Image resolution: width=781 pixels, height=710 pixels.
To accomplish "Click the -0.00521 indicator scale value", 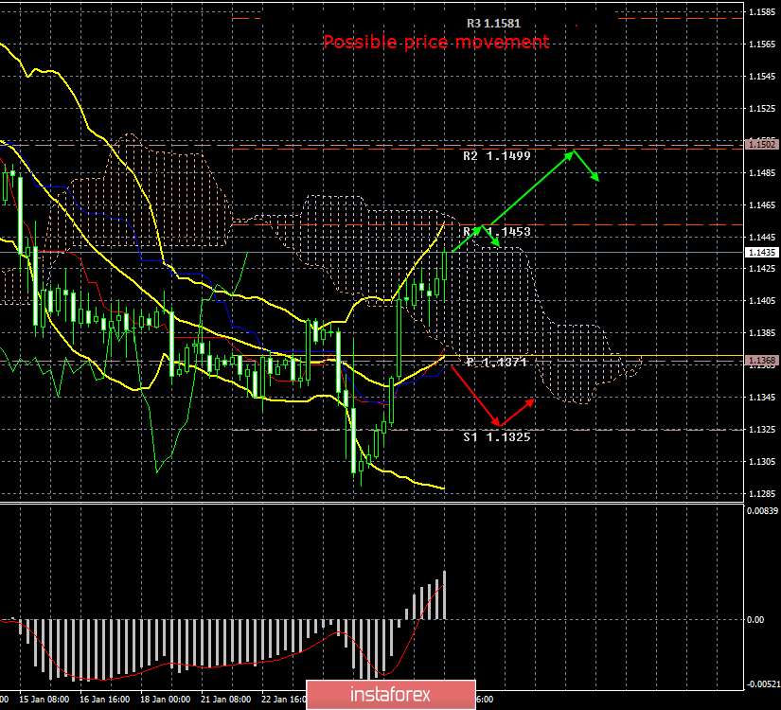I will [762, 684].
